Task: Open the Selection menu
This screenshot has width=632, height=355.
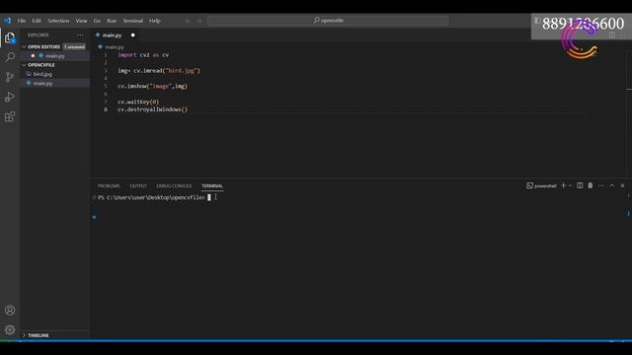Action: point(58,21)
